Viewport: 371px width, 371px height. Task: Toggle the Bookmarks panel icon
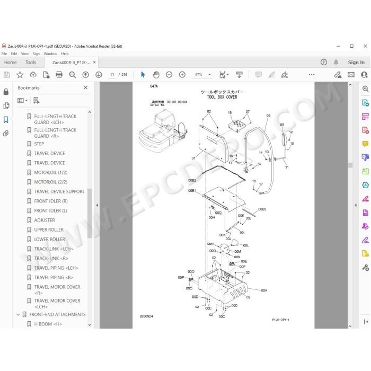tap(6, 120)
